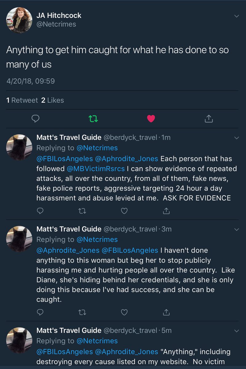The image size is (246, 369).
Task: Reply to the 1m-old Matt's Travel Guide tweet
Action: (40, 211)
